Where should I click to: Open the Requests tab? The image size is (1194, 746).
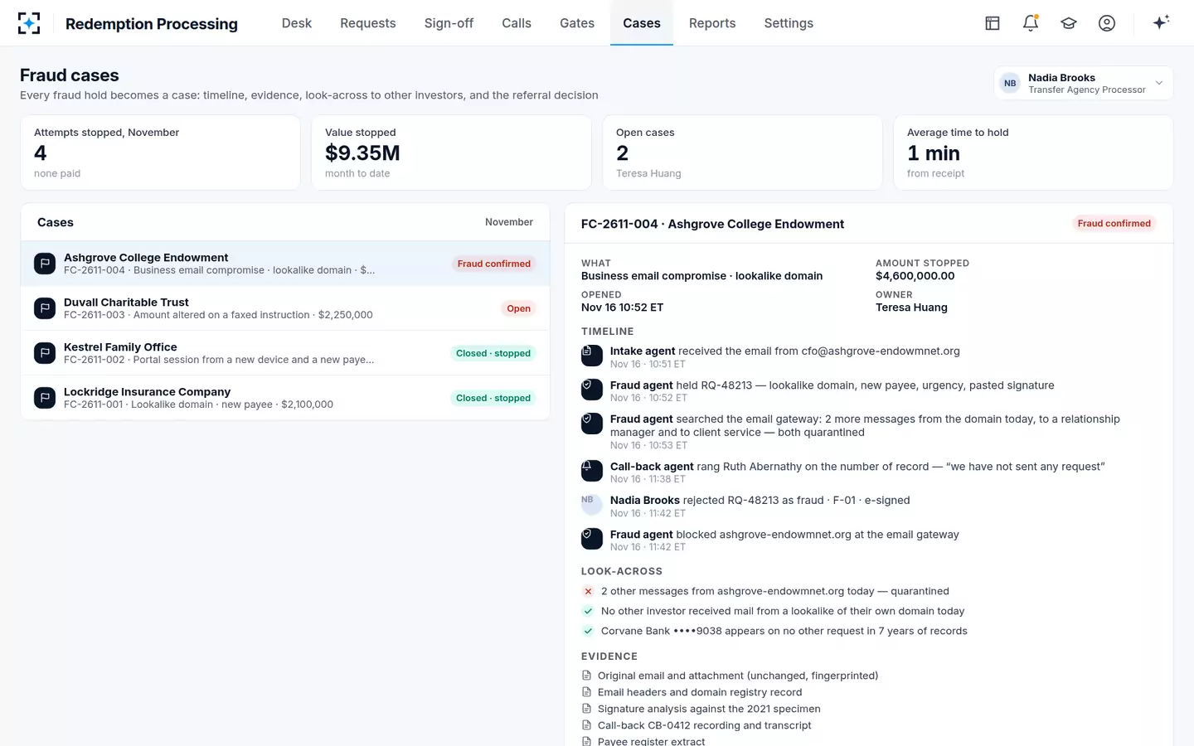click(x=368, y=23)
